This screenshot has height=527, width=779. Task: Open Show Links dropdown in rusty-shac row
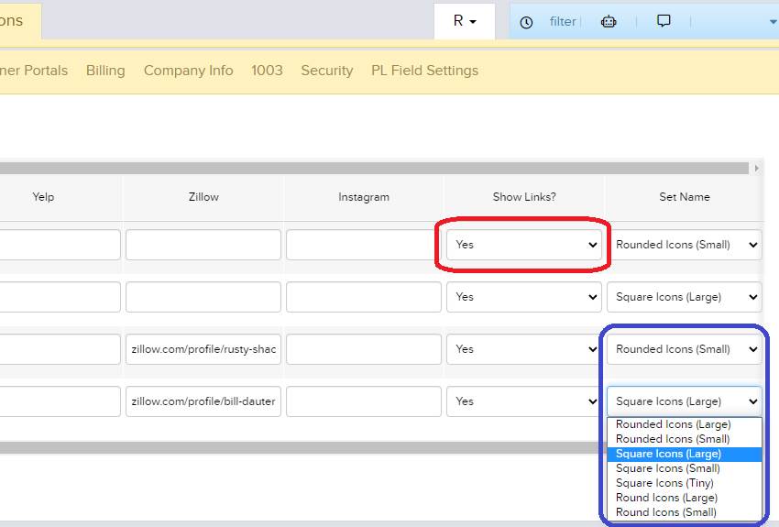[x=524, y=349]
